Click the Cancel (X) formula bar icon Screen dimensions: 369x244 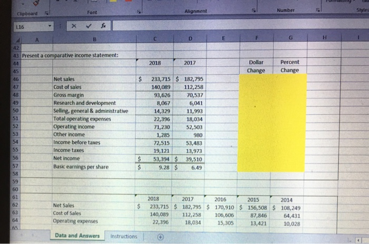tap(74, 26)
